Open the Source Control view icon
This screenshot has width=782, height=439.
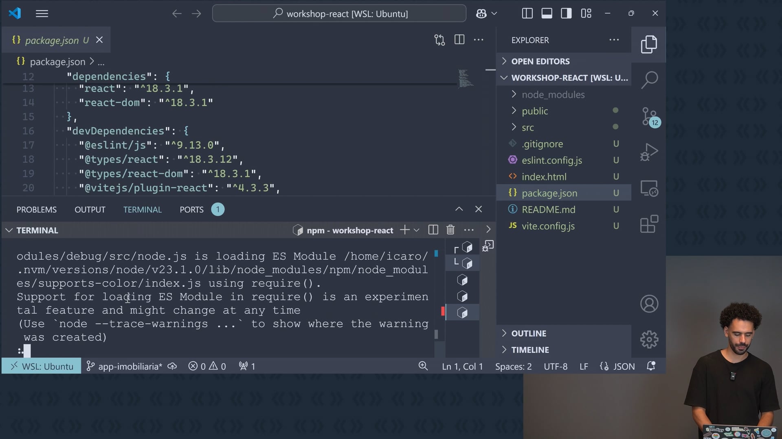coord(649,116)
